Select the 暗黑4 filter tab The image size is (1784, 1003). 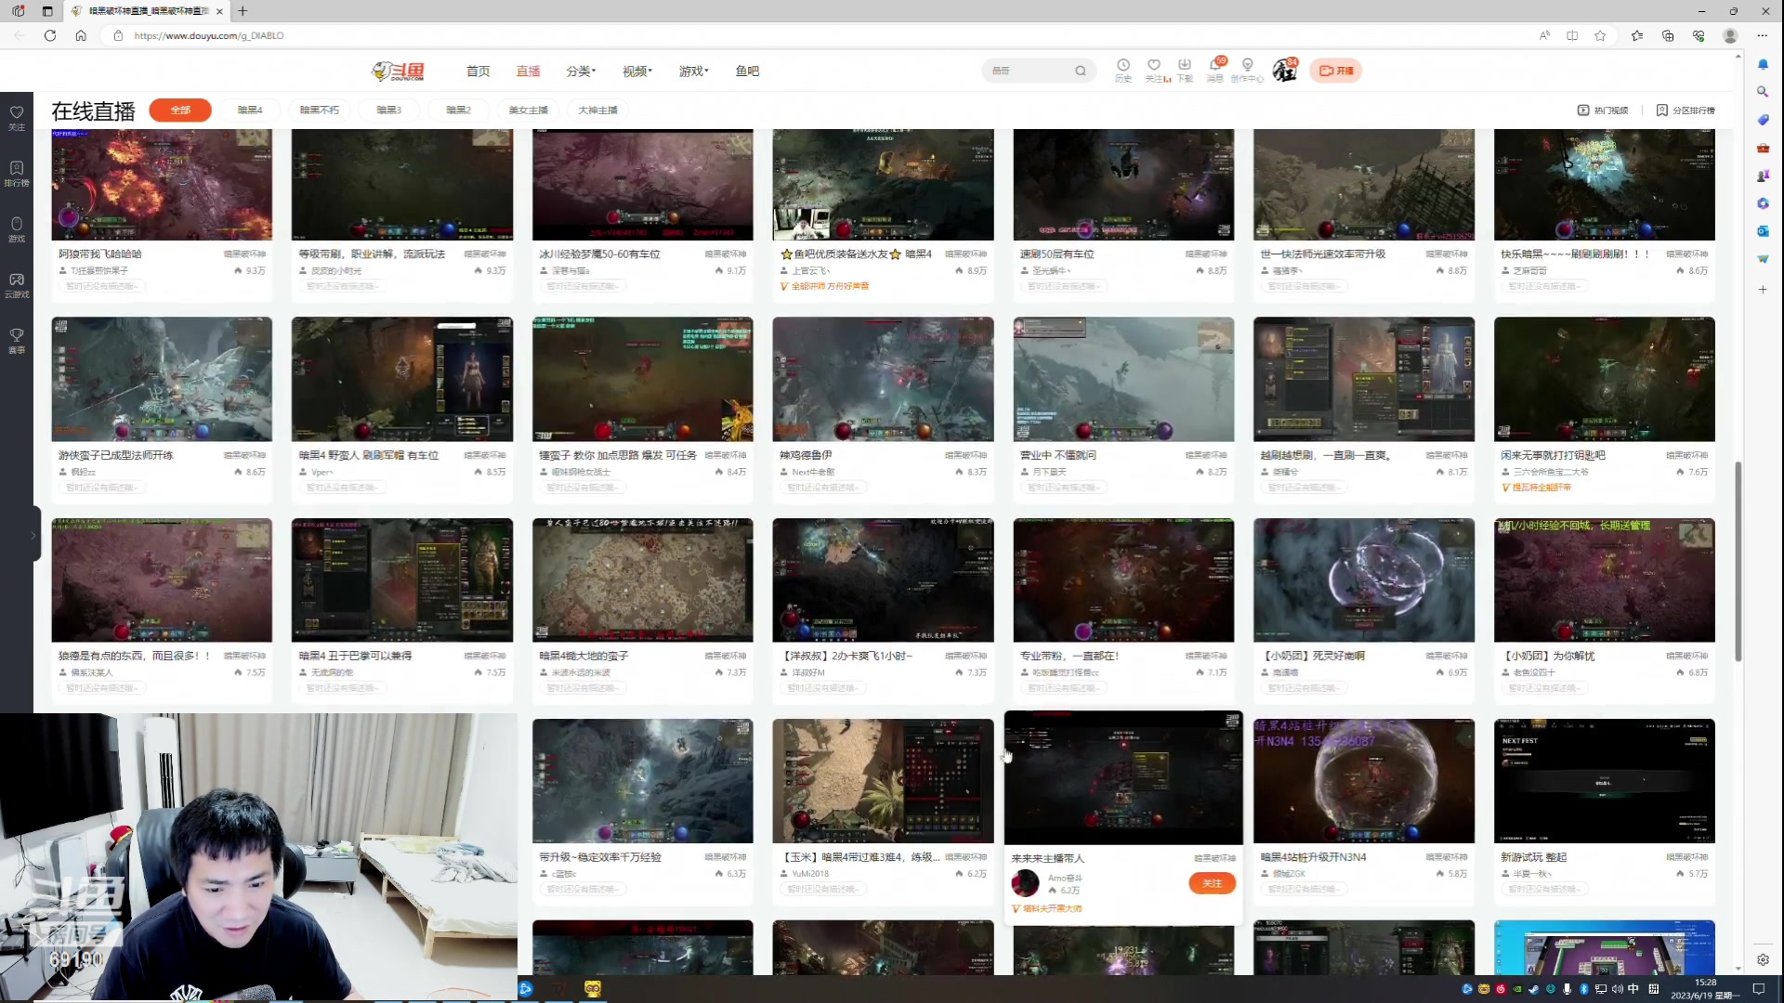[250, 110]
